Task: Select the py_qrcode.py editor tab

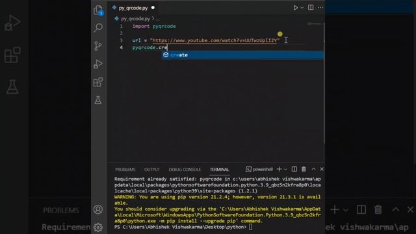Action: point(133,8)
